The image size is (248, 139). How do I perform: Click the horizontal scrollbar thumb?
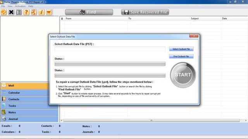152,120
